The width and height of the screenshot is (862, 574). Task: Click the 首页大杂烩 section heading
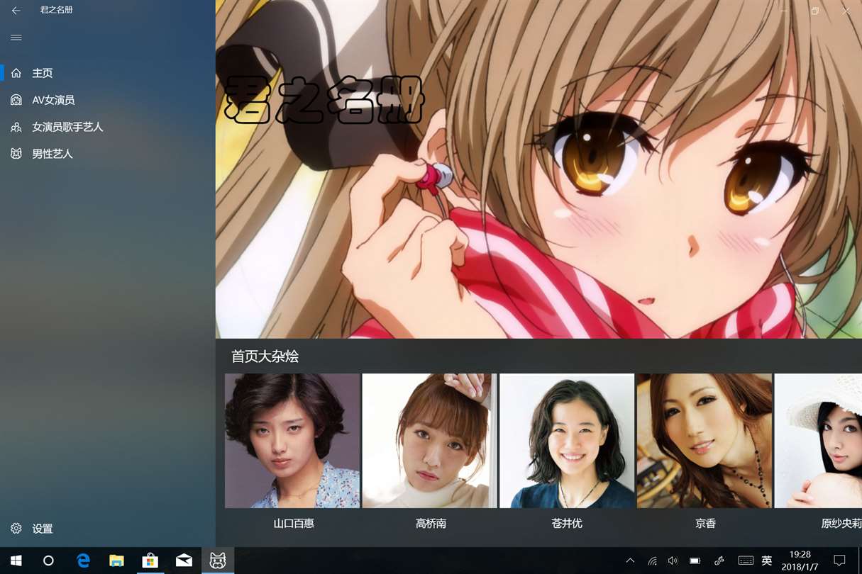(x=265, y=356)
